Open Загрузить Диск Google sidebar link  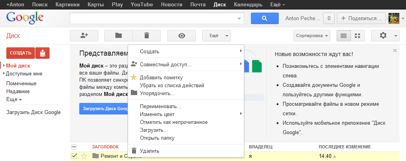[33, 112]
